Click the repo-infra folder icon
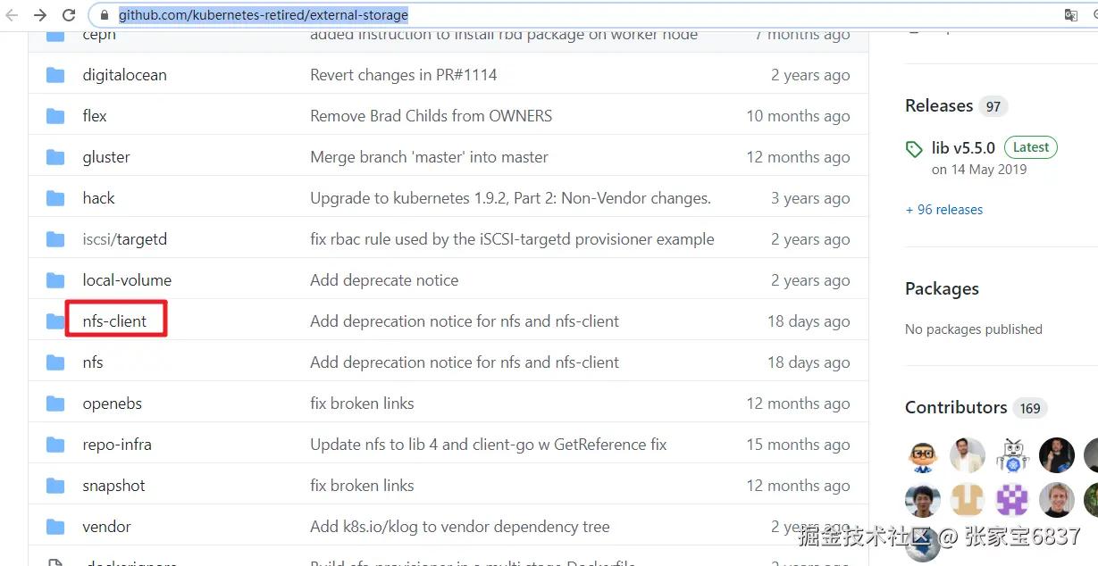Image resolution: width=1098 pixels, height=566 pixels. [55, 445]
